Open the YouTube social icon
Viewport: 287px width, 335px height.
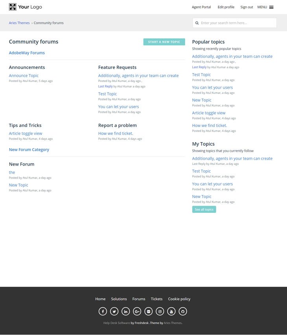coord(171,311)
